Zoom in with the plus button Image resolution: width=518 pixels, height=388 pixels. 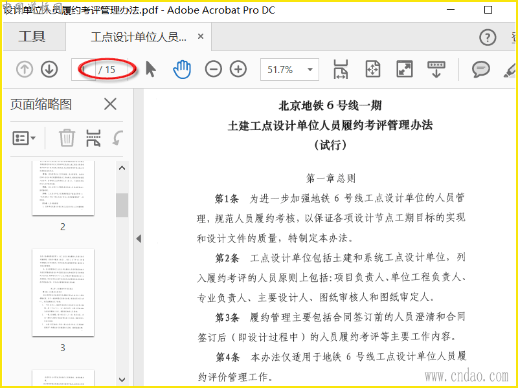238,69
